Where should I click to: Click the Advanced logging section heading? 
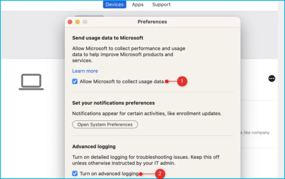tap(94, 146)
